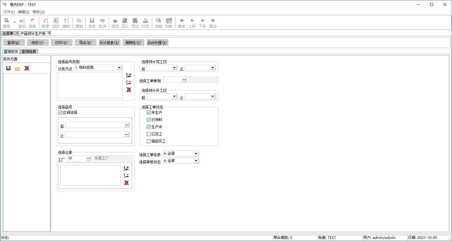Click add warehouse icon in 选择仓库 section
Screen dimensions: 452x241
(126, 169)
